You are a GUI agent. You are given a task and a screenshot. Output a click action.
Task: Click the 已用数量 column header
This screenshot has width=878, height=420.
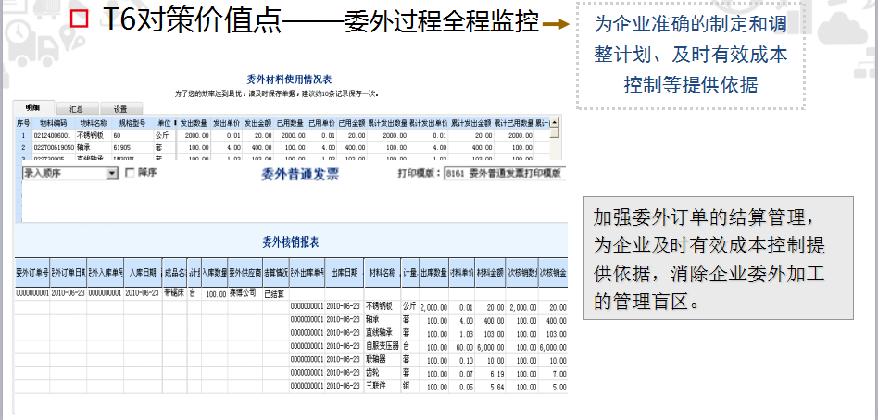290,122
